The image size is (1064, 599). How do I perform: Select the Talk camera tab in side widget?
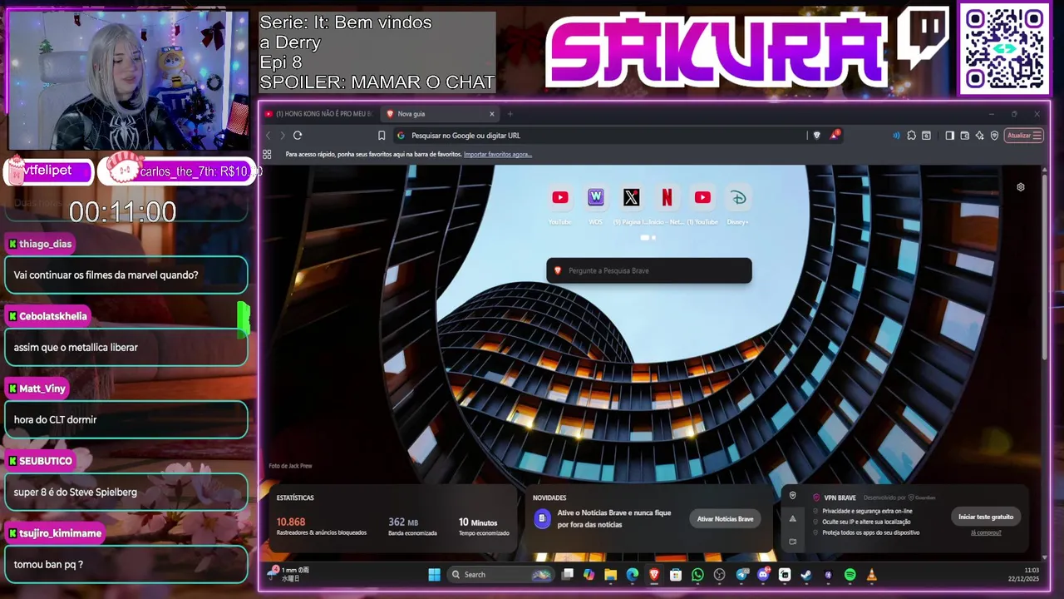(792, 542)
